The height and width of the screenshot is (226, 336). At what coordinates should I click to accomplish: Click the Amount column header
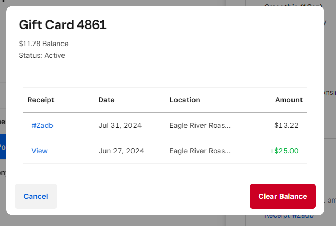pyautogui.click(x=289, y=100)
